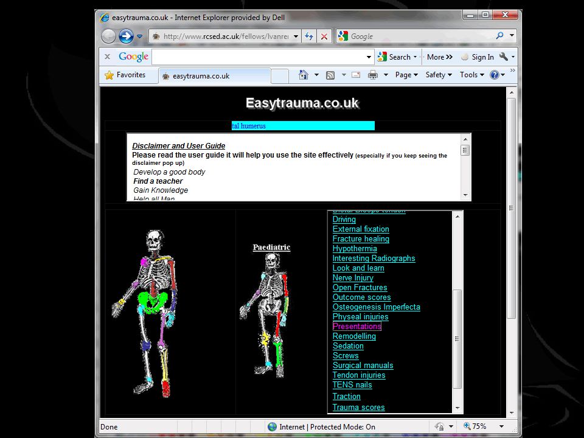Open the Google toolbar wrench settings icon
The image size is (584, 438).
click(504, 57)
